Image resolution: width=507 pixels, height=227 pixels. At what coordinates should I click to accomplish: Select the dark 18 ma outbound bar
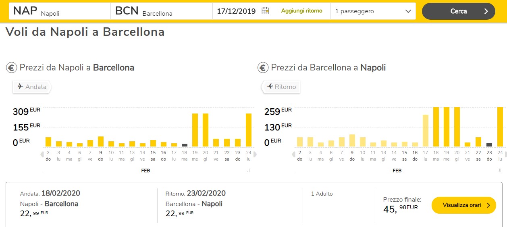pos(185,145)
